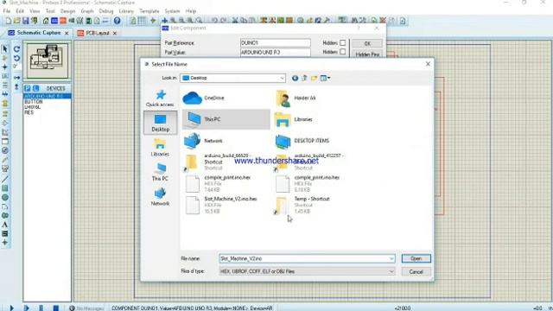
Task: Click the Create New Folder icon
Action: click(x=314, y=78)
